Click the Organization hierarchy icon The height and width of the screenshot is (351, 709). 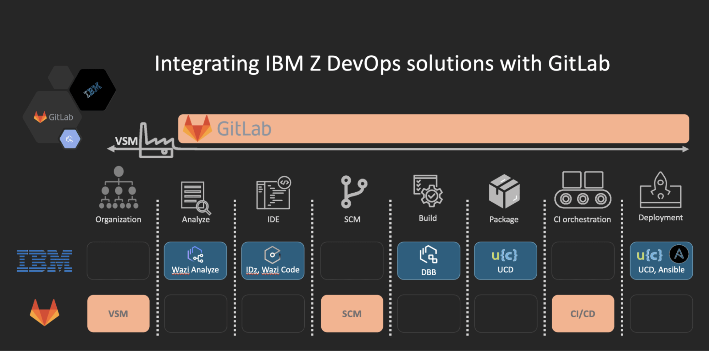click(118, 187)
